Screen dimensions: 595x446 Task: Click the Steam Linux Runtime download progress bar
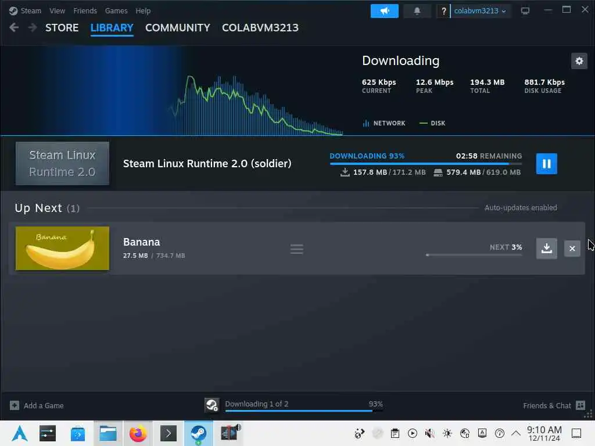click(x=426, y=164)
